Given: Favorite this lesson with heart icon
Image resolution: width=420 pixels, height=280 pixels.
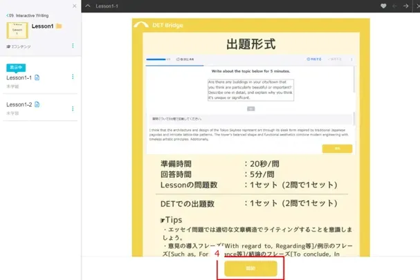Looking at the screenshot, I should [x=383, y=6].
